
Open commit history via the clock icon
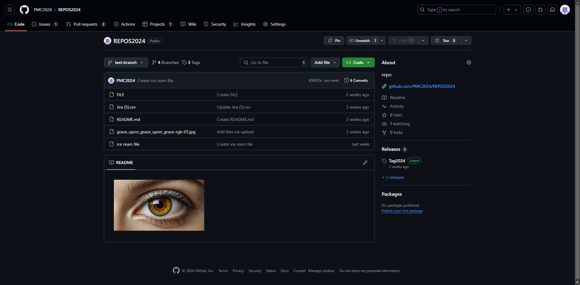tap(346, 80)
